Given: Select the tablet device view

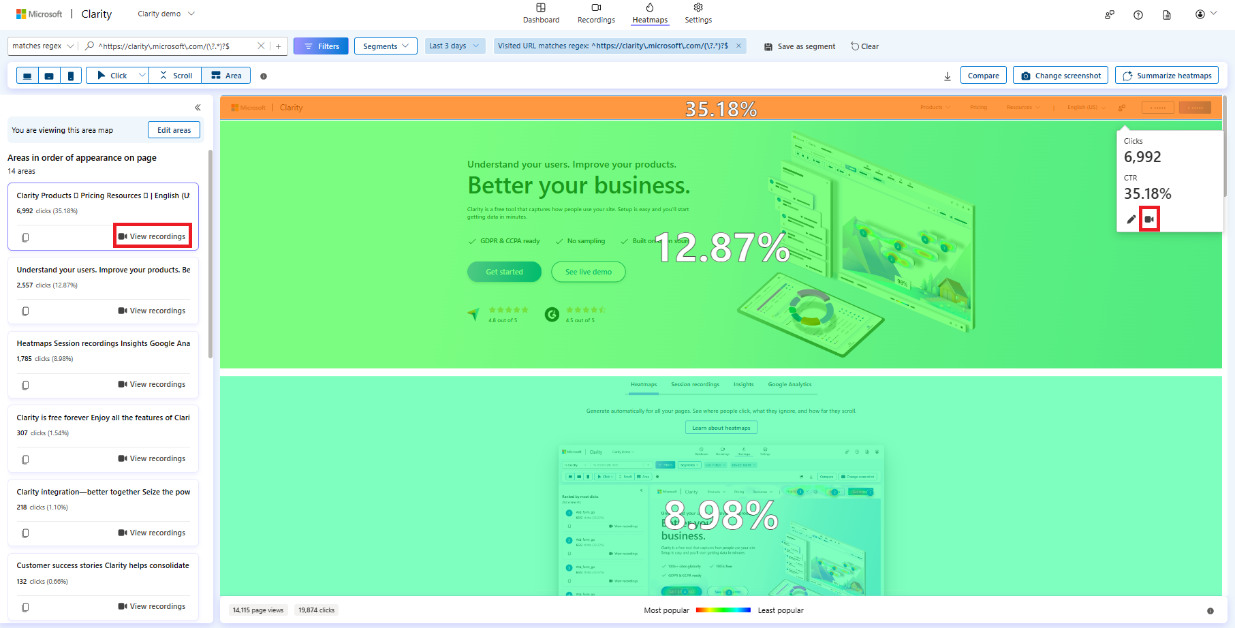Looking at the screenshot, I should pyautogui.click(x=49, y=76).
